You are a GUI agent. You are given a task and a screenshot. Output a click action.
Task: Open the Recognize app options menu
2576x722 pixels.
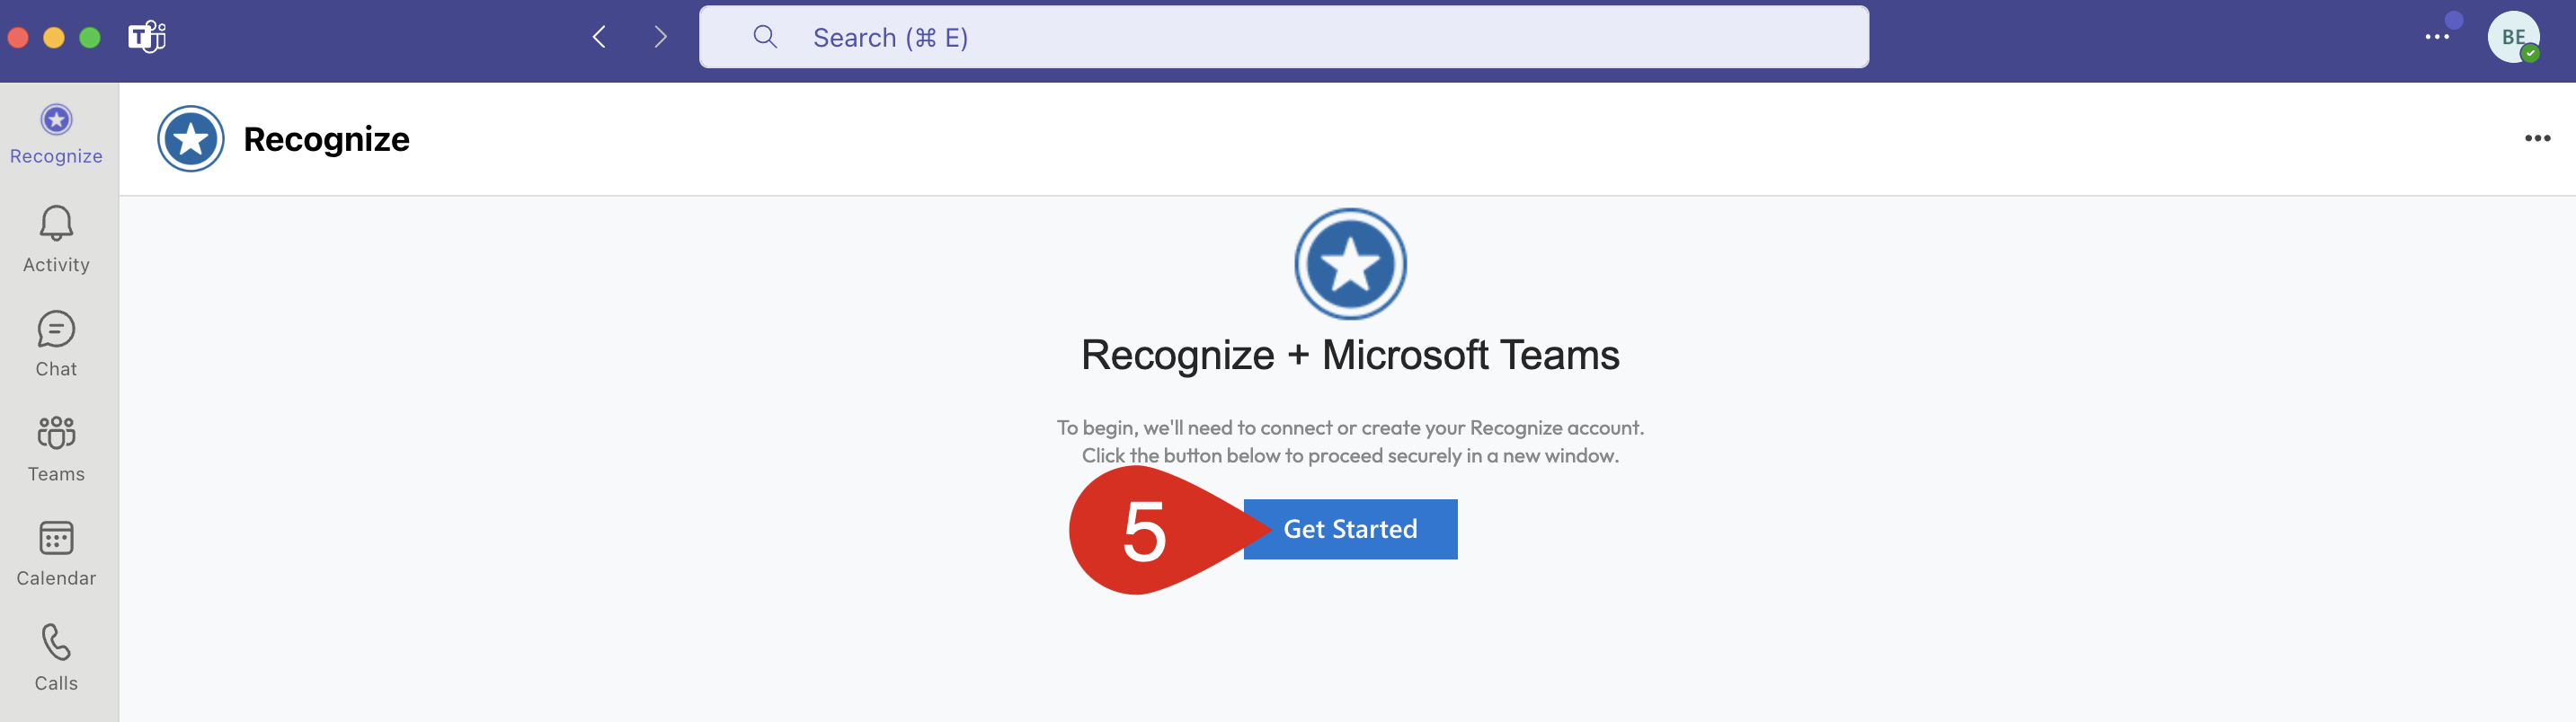2536,139
